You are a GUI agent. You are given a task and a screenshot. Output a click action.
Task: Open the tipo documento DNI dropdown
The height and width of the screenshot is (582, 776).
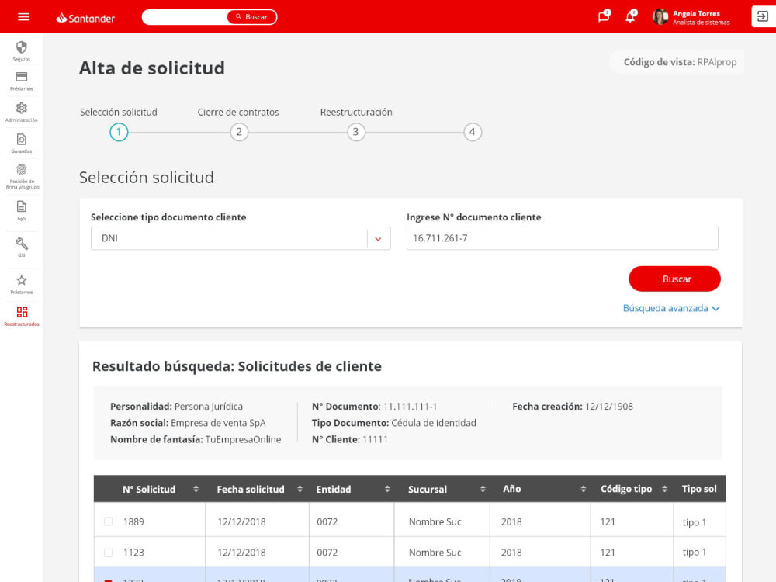coord(241,238)
